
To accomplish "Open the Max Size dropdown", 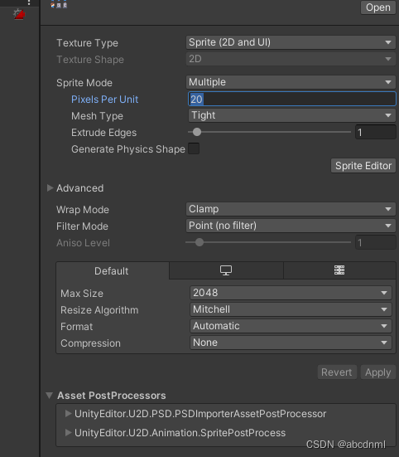I will click(x=291, y=293).
